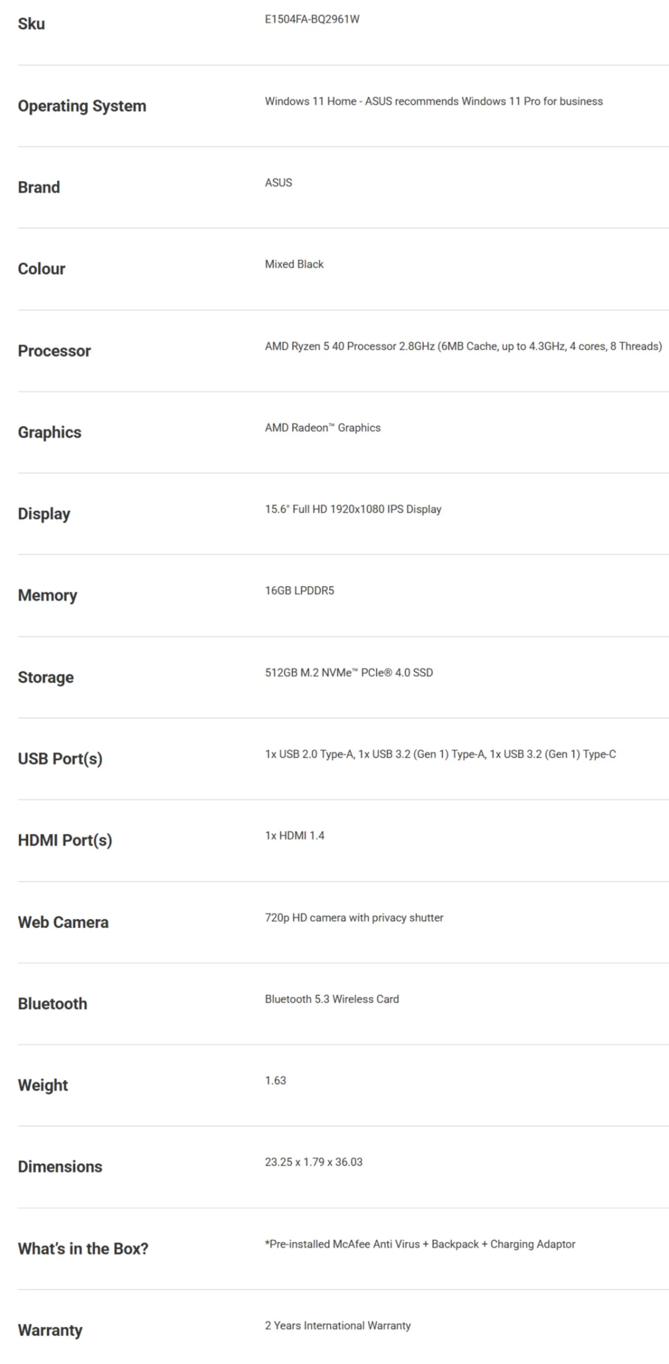Click the Windows 11 Home description text

click(433, 101)
